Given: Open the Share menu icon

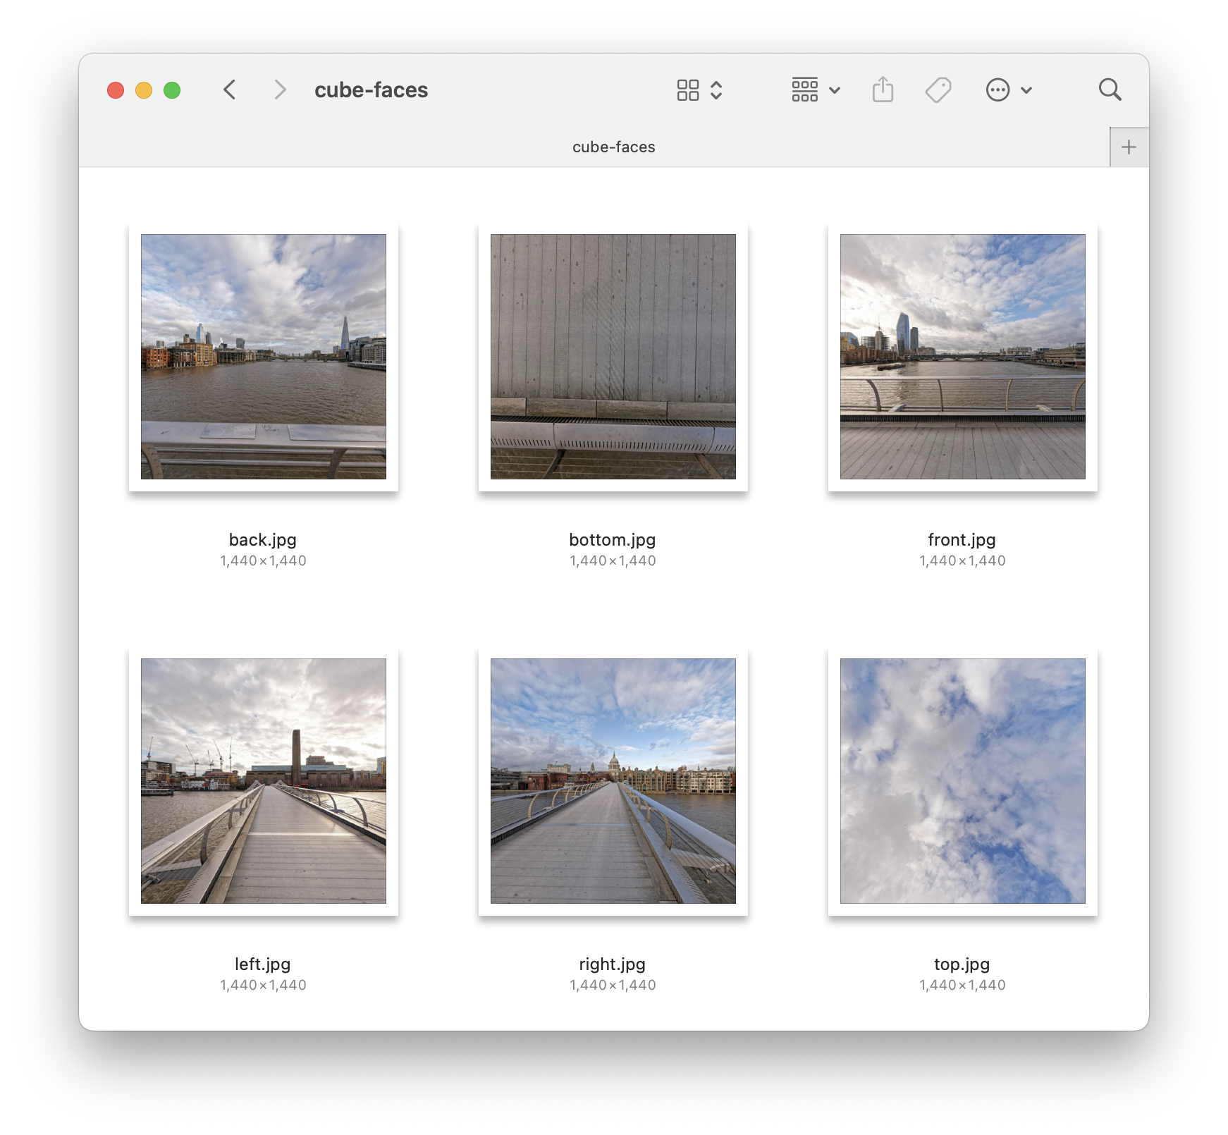Looking at the screenshot, I should click(883, 90).
